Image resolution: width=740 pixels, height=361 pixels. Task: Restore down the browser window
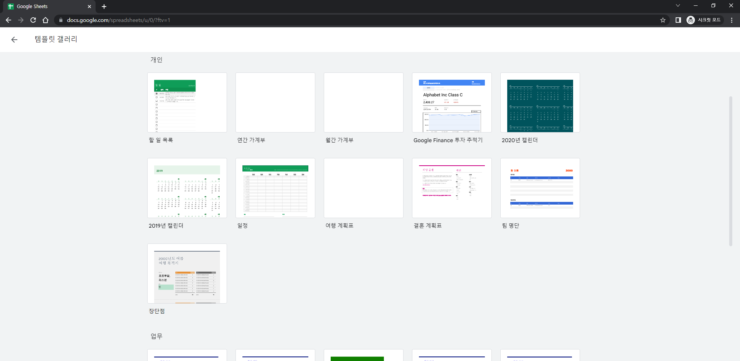coord(713,6)
